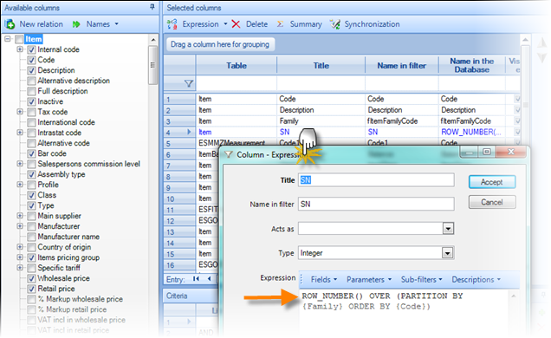This screenshot has height=338, width=551.
Task: Uncheck Internal code checkbox
Action: pos(32,49)
